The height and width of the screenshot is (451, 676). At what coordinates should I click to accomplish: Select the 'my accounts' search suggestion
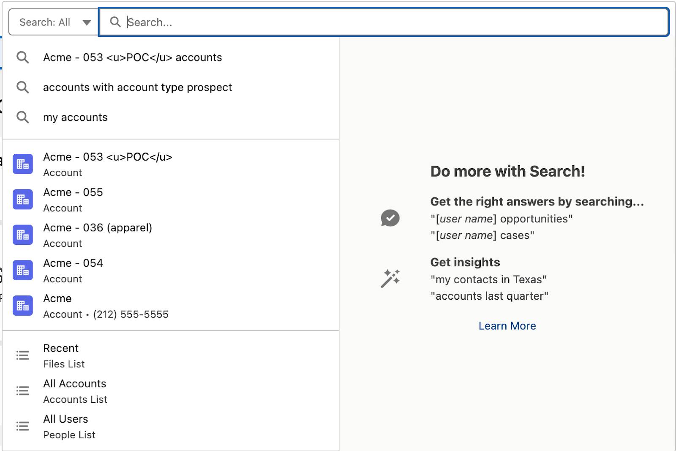click(x=171, y=118)
